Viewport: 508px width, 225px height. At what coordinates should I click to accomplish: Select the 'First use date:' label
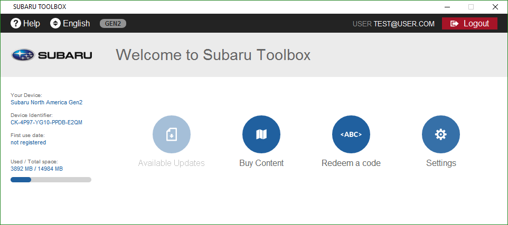click(x=27, y=135)
